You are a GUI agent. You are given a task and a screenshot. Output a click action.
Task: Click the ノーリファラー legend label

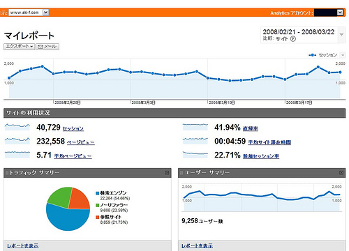coord(114,205)
